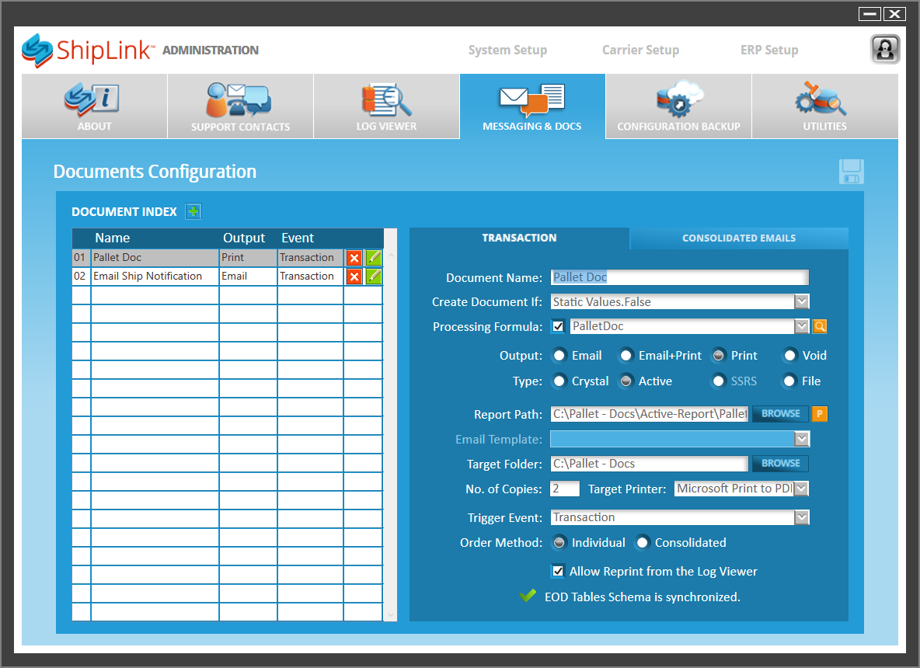
Task: Open the Carrier Setup menu
Action: (641, 50)
